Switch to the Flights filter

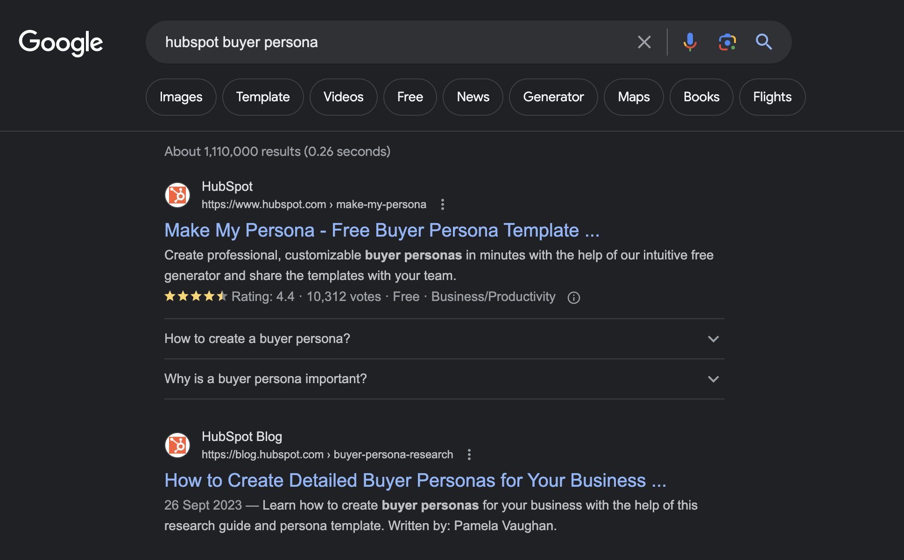click(772, 97)
